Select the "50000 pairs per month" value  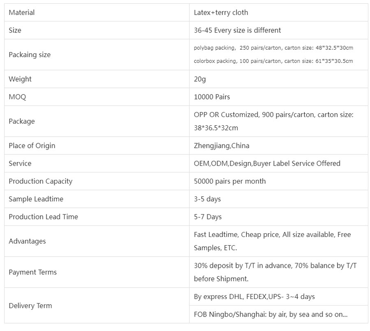[x=229, y=181]
